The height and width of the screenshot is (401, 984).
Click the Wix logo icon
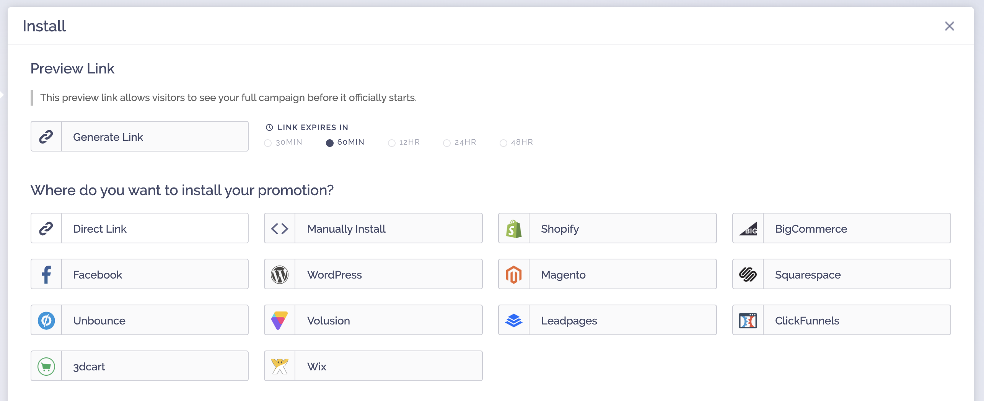point(280,366)
